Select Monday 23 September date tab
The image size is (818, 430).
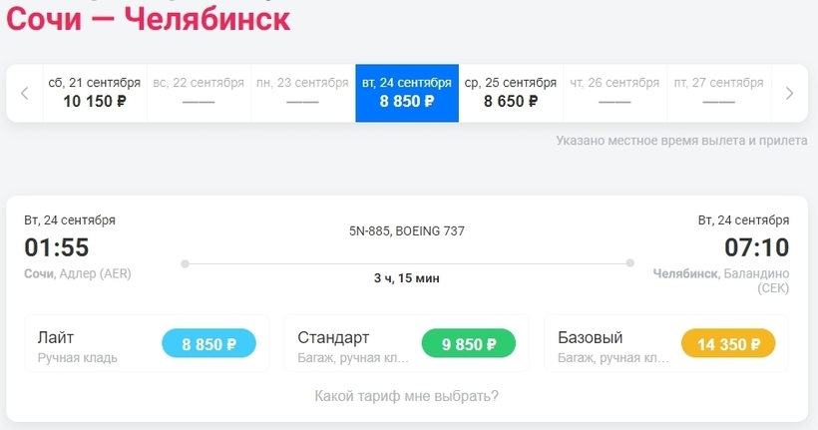[302, 93]
